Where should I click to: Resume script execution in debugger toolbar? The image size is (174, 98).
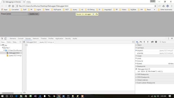pos(137,42)
